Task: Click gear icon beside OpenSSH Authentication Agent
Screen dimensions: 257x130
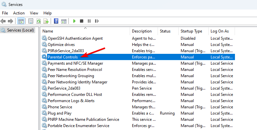Action: click(44, 38)
